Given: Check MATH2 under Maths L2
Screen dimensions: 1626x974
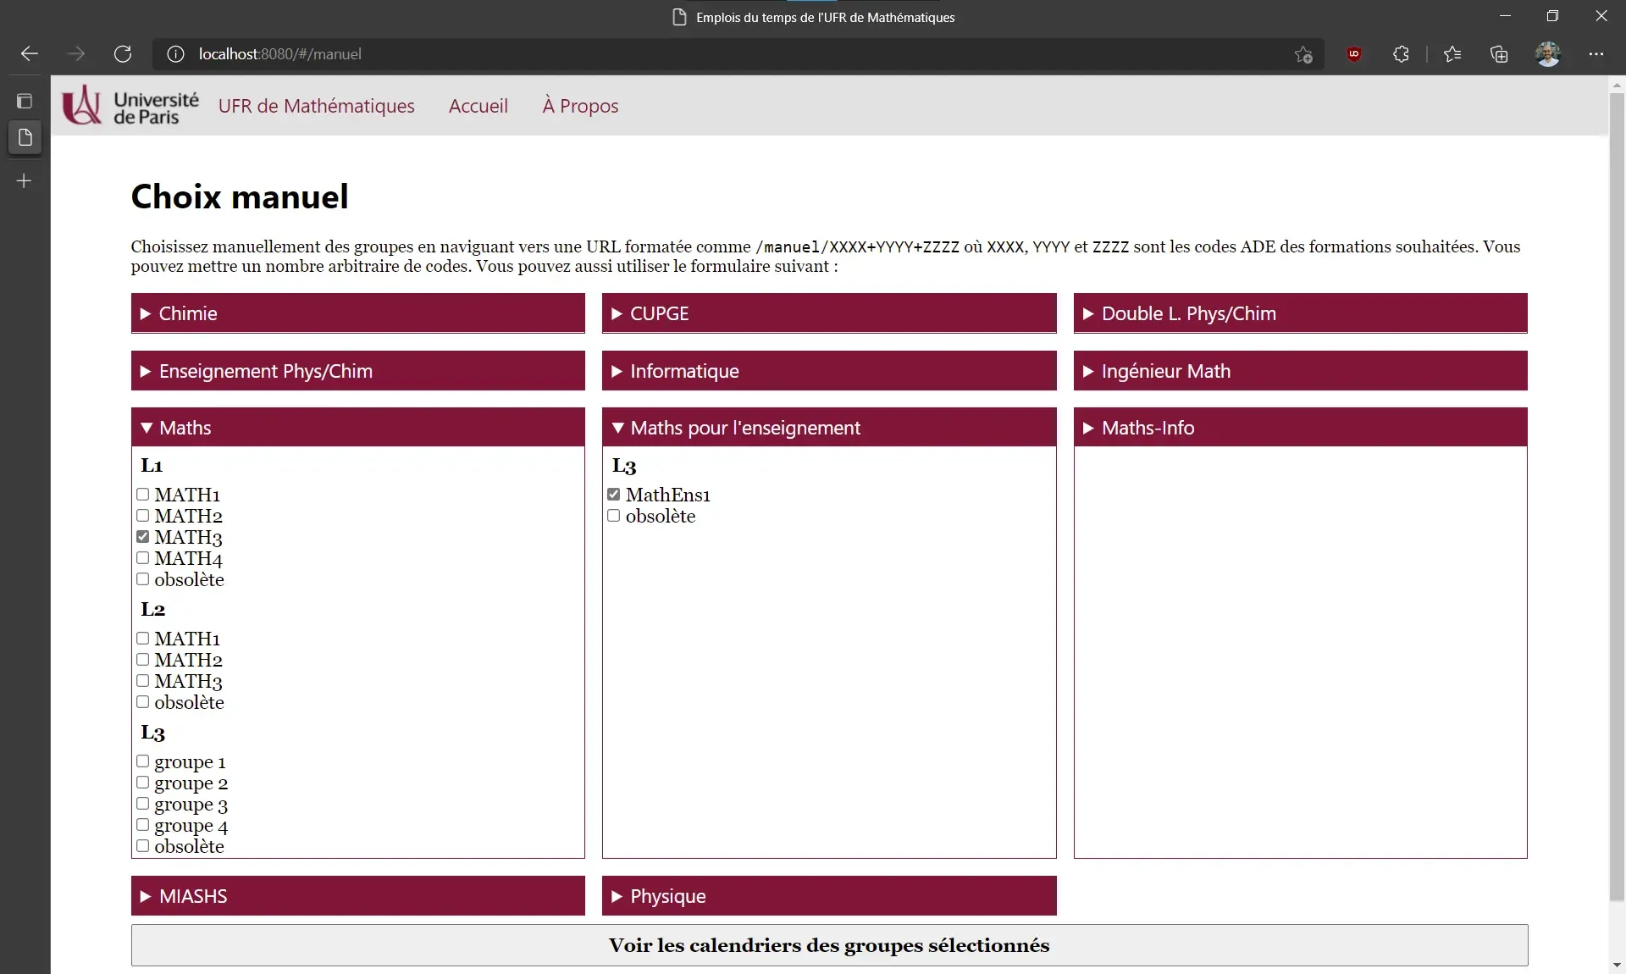Looking at the screenshot, I should click(143, 660).
